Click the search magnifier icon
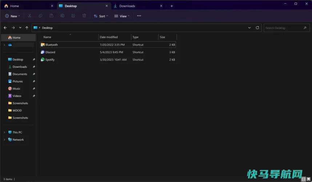Image resolution: width=312 pixels, height=182 pixels. coord(305,28)
